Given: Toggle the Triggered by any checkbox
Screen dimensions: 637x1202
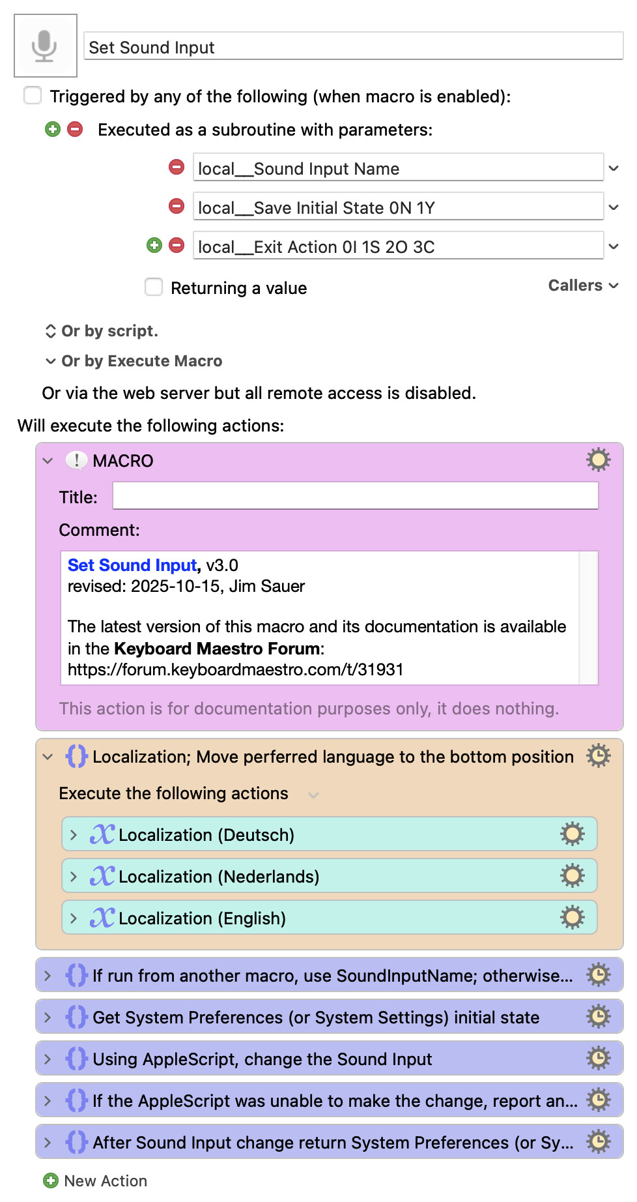Looking at the screenshot, I should (x=33, y=96).
